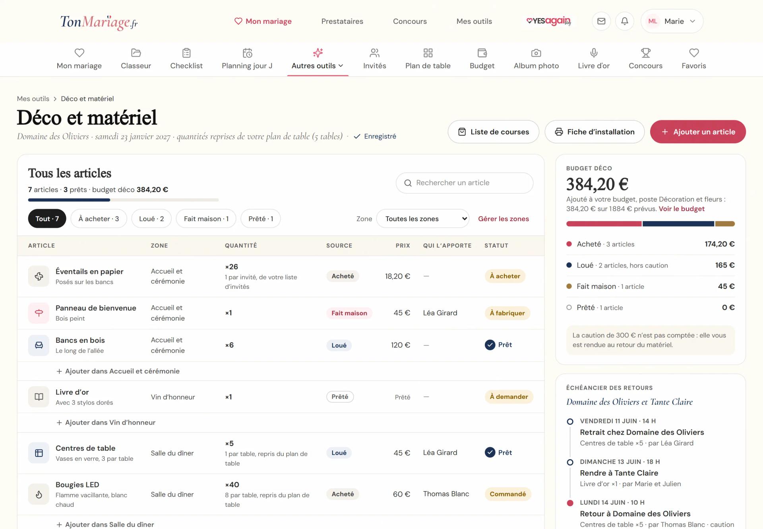Open the Classeur folder icon
This screenshot has height=529, width=763.
(x=136, y=53)
